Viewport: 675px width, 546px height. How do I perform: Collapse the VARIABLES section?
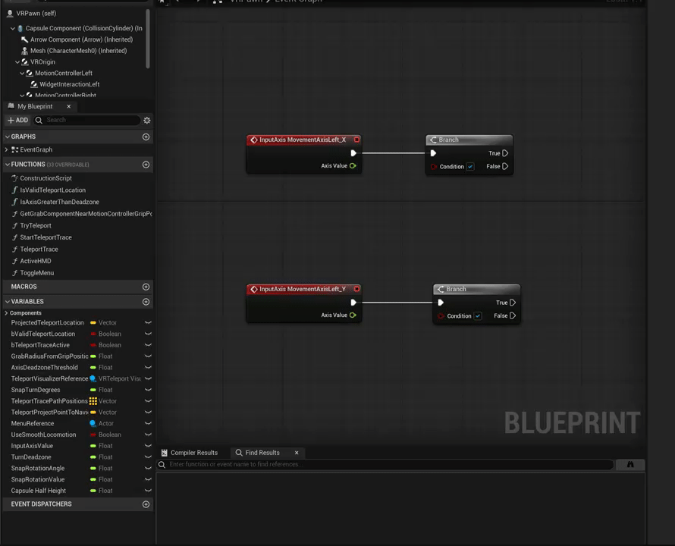(x=8, y=301)
